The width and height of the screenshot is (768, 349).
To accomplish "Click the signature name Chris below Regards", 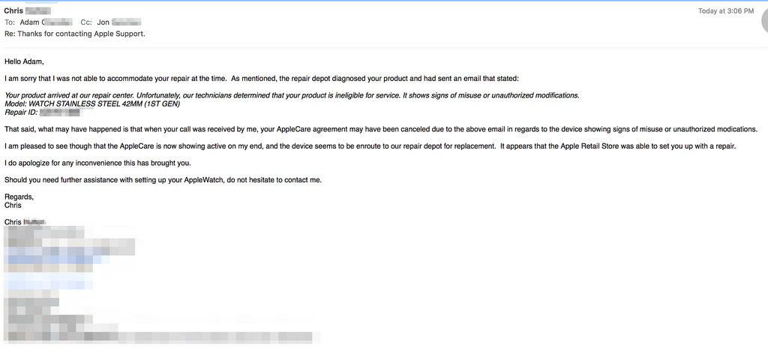I will (13, 206).
